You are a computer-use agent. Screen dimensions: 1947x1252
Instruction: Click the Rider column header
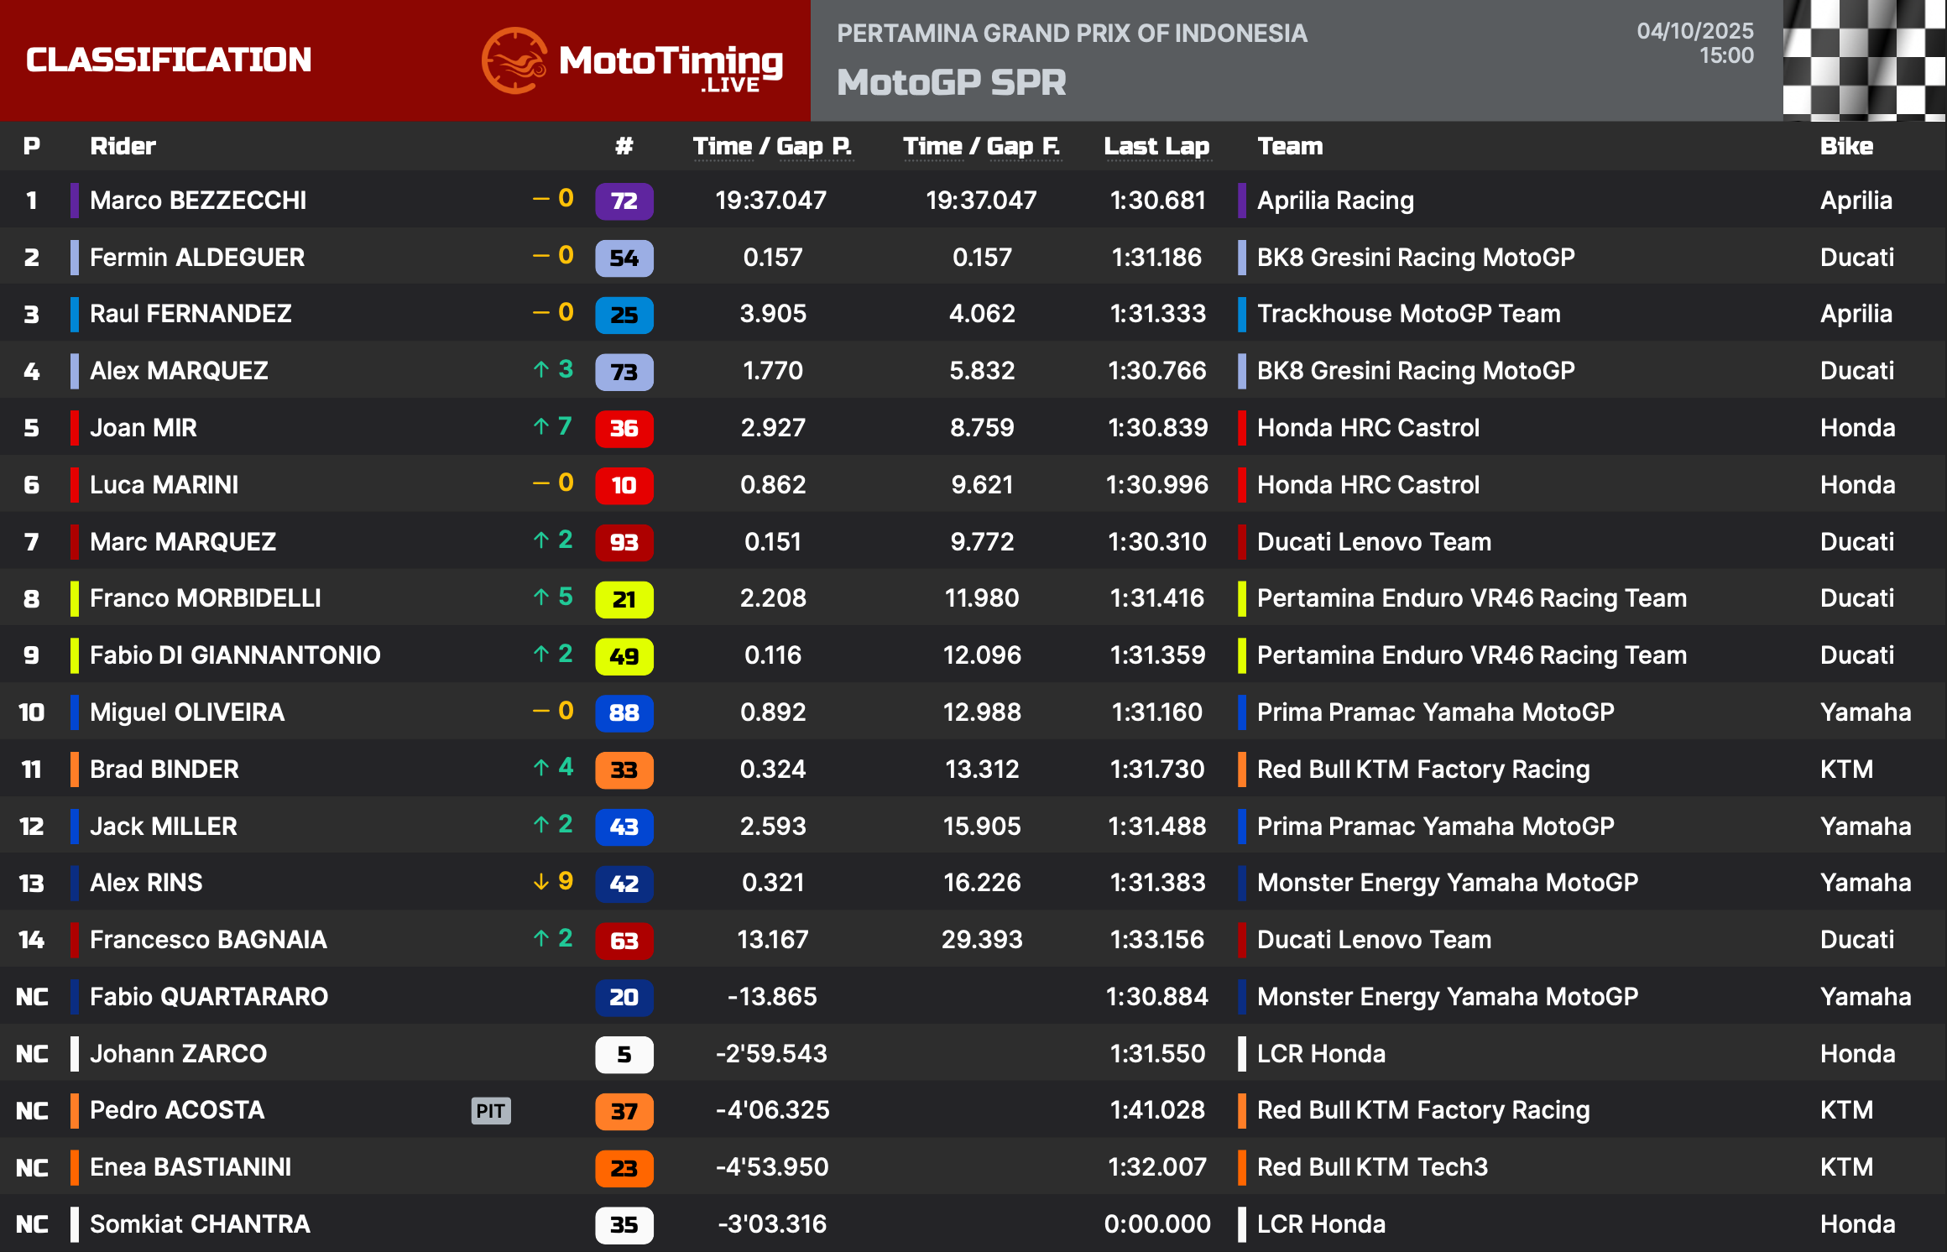point(123,146)
